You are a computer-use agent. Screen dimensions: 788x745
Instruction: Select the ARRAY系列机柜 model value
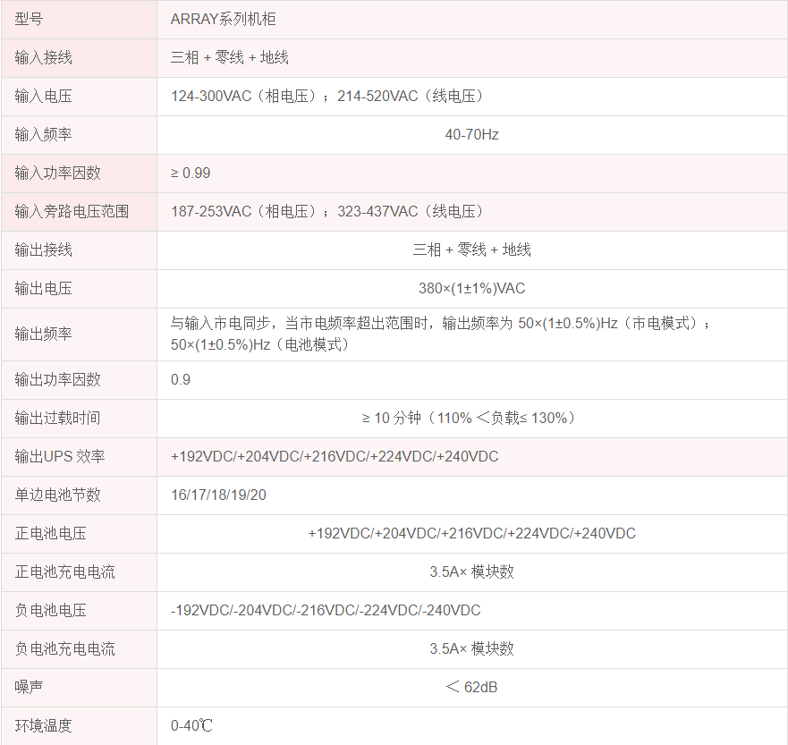[230, 19]
